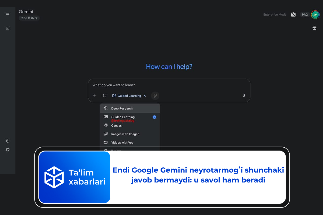Viewport: 323px width, 215px height.
Task: Open recent chat history in the sidebar
Action: click(8, 141)
